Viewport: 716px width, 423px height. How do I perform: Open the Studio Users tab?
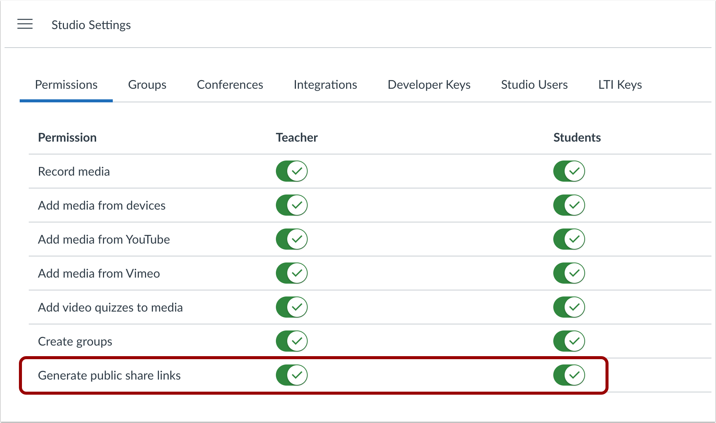tap(534, 85)
